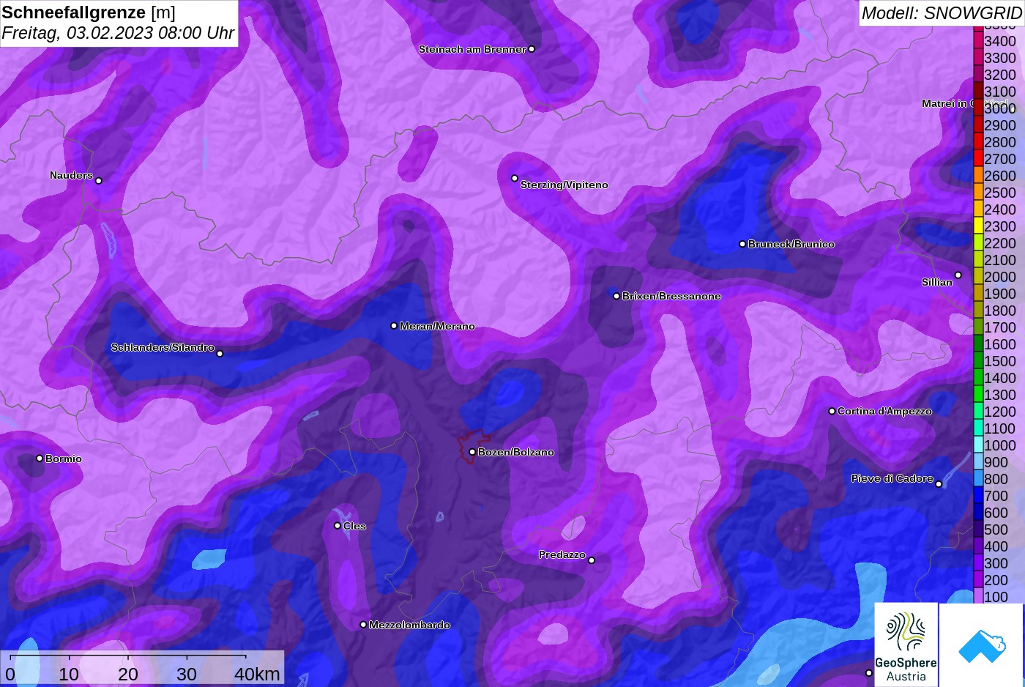The image size is (1025, 687).
Task: Click the GeoSphere Austria logo
Action: point(906,645)
